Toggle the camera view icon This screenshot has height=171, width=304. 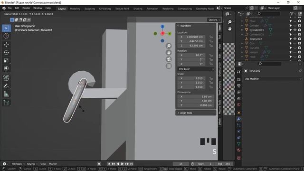(169, 59)
